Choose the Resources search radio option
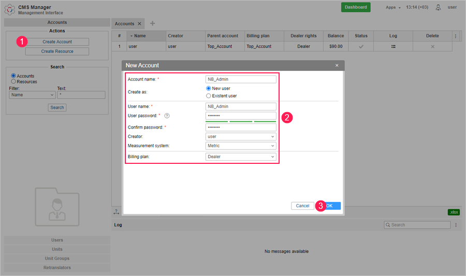The image size is (466, 276). pyautogui.click(x=13, y=82)
